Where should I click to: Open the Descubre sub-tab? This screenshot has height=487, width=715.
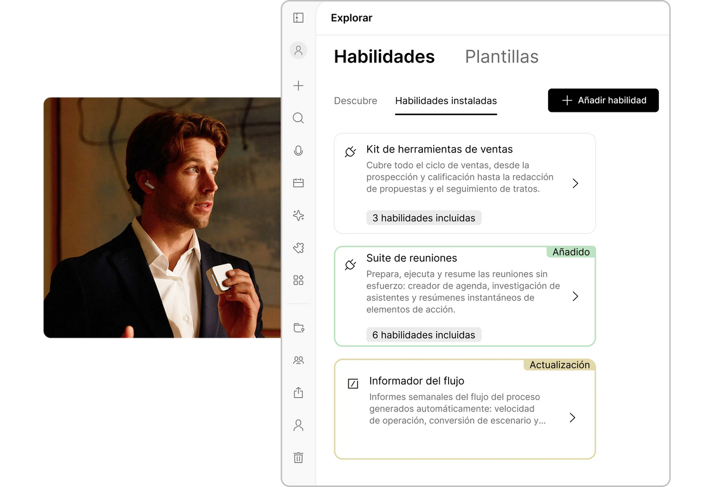pos(356,101)
